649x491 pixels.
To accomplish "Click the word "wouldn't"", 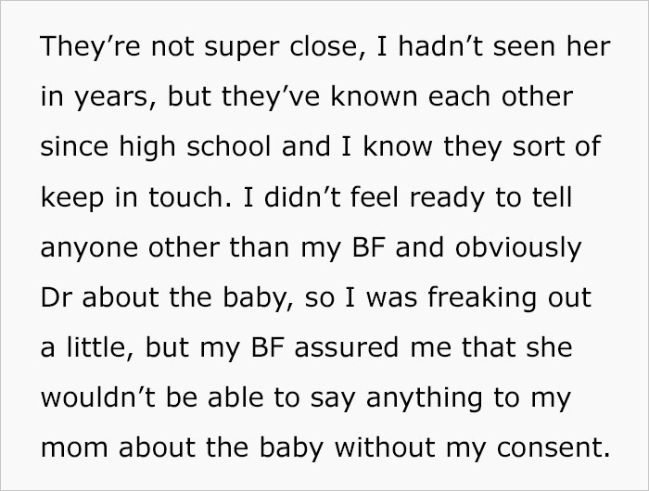I will click(98, 397).
